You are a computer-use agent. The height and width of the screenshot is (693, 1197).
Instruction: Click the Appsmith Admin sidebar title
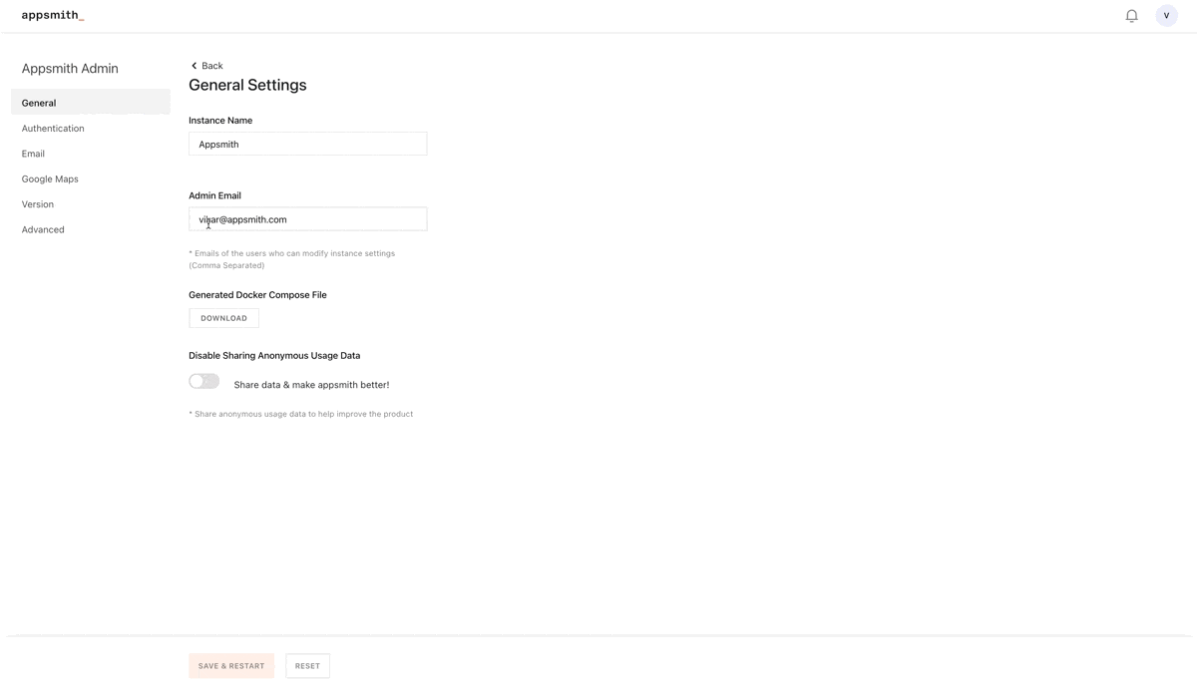[70, 69]
